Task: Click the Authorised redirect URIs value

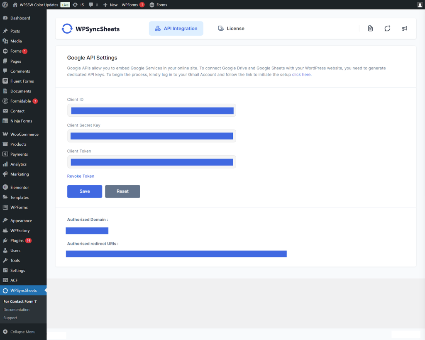Action: [x=176, y=254]
